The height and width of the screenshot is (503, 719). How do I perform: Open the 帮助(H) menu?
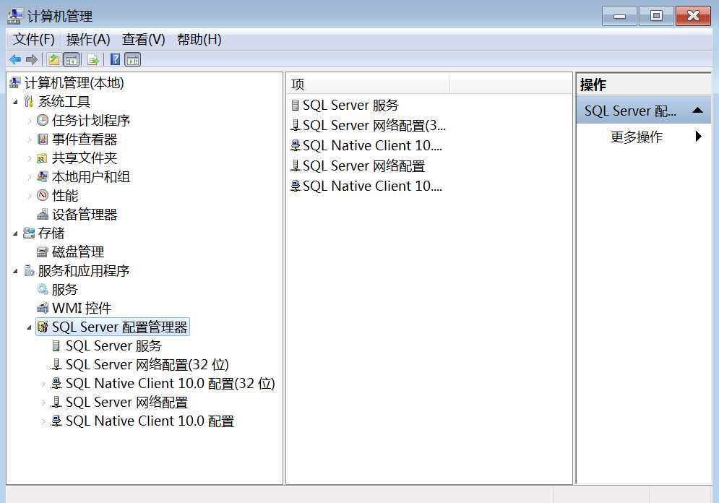(199, 40)
